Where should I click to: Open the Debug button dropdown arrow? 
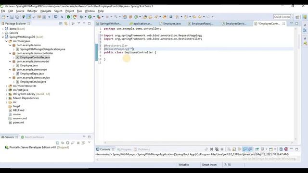(x=85, y=17)
